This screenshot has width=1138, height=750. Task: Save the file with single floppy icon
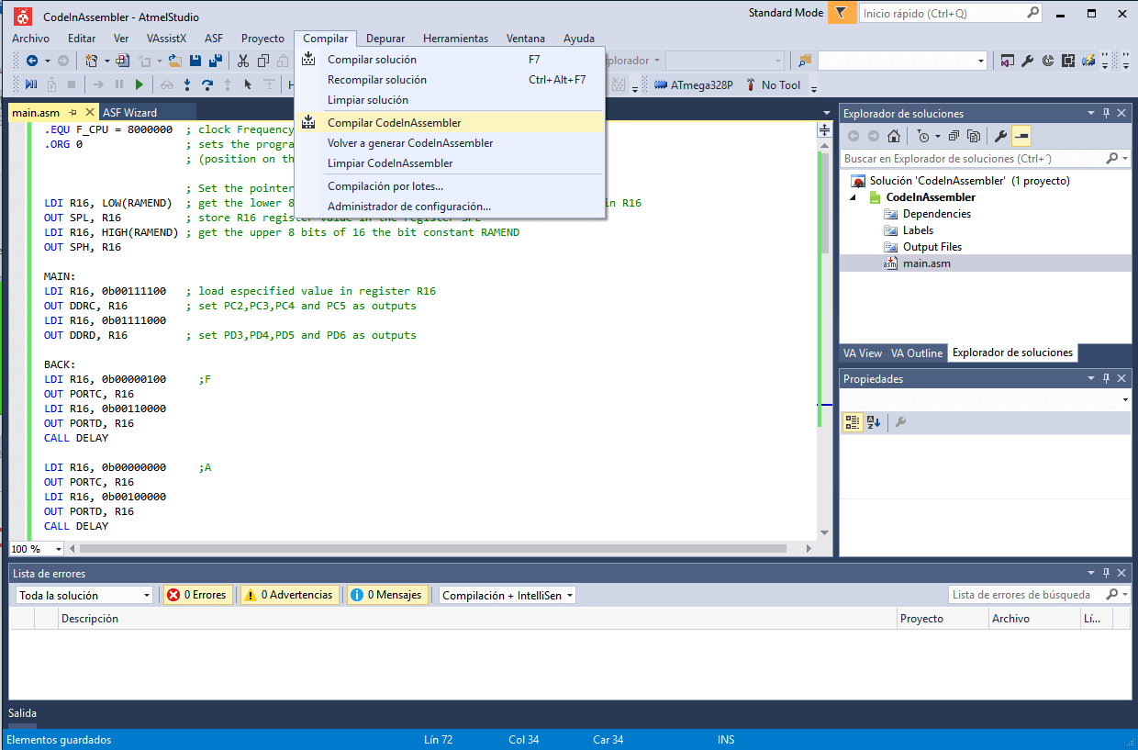[195, 61]
